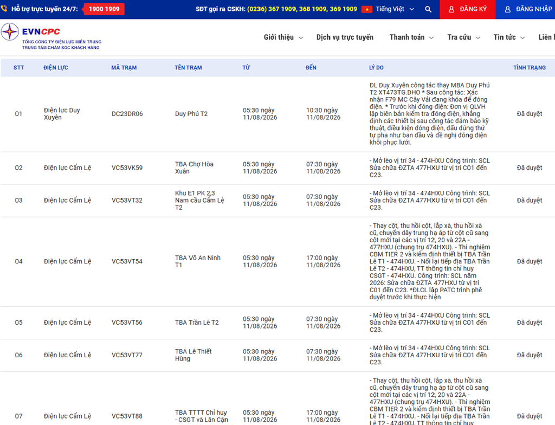Image resolution: width=555 pixels, height=425 pixels.
Task: Click TBA TTTT Chỉ huy - CSGT station name
Action: pyautogui.click(x=202, y=416)
